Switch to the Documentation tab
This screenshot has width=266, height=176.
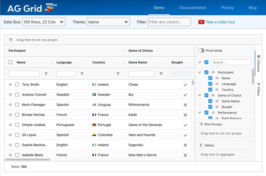click(x=193, y=8)
